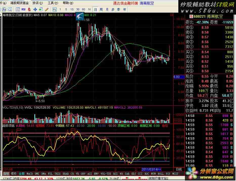Select the DMA indicator tab
The width and height of the screenshot is (236, 181).
point(44,174)
